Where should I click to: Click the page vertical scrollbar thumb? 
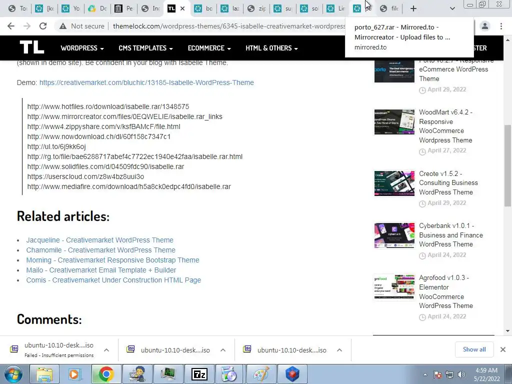click(x=508, y=166)
